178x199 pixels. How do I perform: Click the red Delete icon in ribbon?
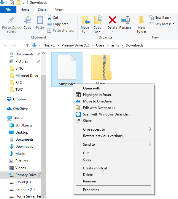112,20
